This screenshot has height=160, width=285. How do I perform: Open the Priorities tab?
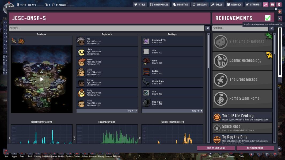180,5
